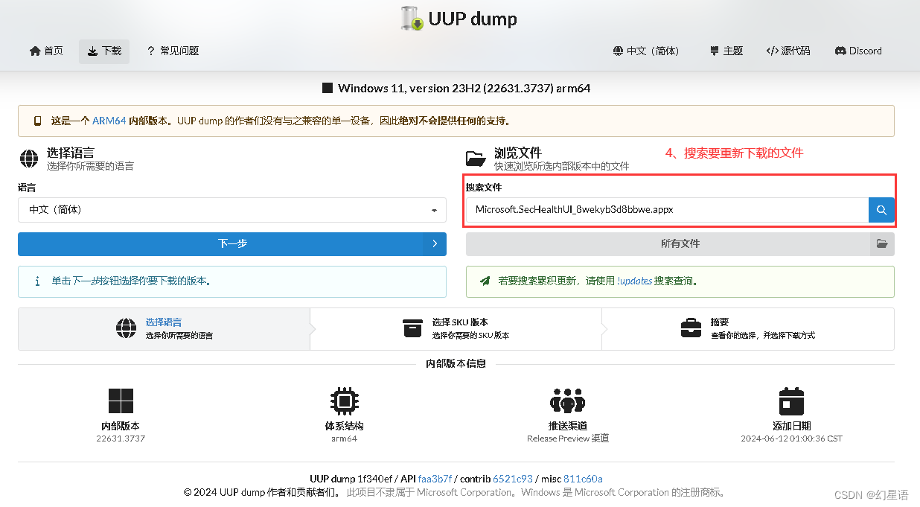This screenshot has height=507, width=920.
Task: Click the magnifier search button
Action: click(x=881, y=210)
